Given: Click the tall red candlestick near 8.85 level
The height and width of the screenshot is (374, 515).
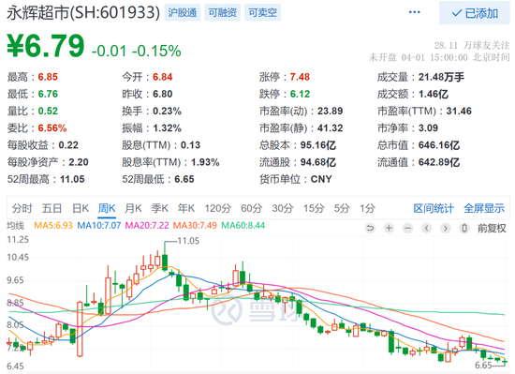Looking at the screenshot, I should pyautogui.click(x=80, y=329).
